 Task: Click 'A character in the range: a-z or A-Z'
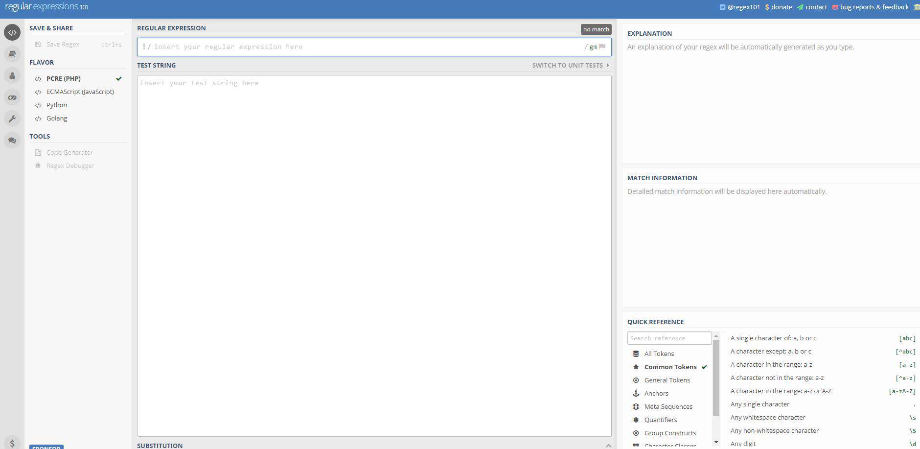tap(823, 391)
